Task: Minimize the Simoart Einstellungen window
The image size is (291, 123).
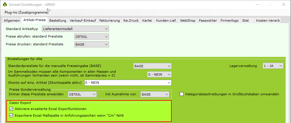Action: pos(257,4)
